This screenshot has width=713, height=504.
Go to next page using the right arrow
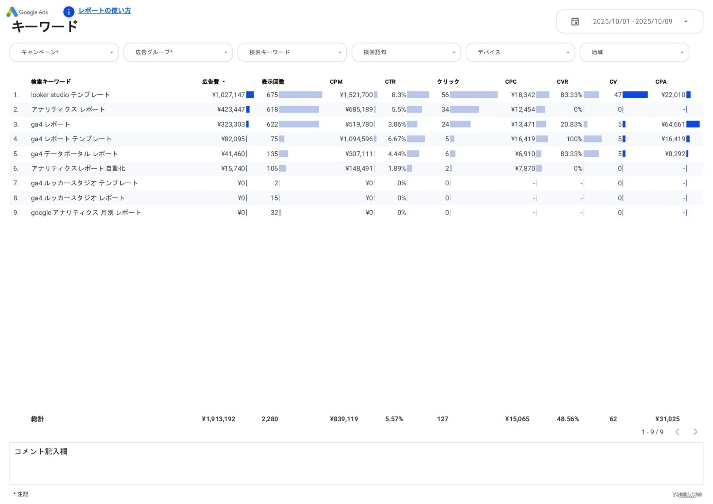[695, 432]
